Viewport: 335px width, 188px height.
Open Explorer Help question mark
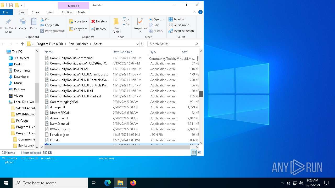[200, 12]
